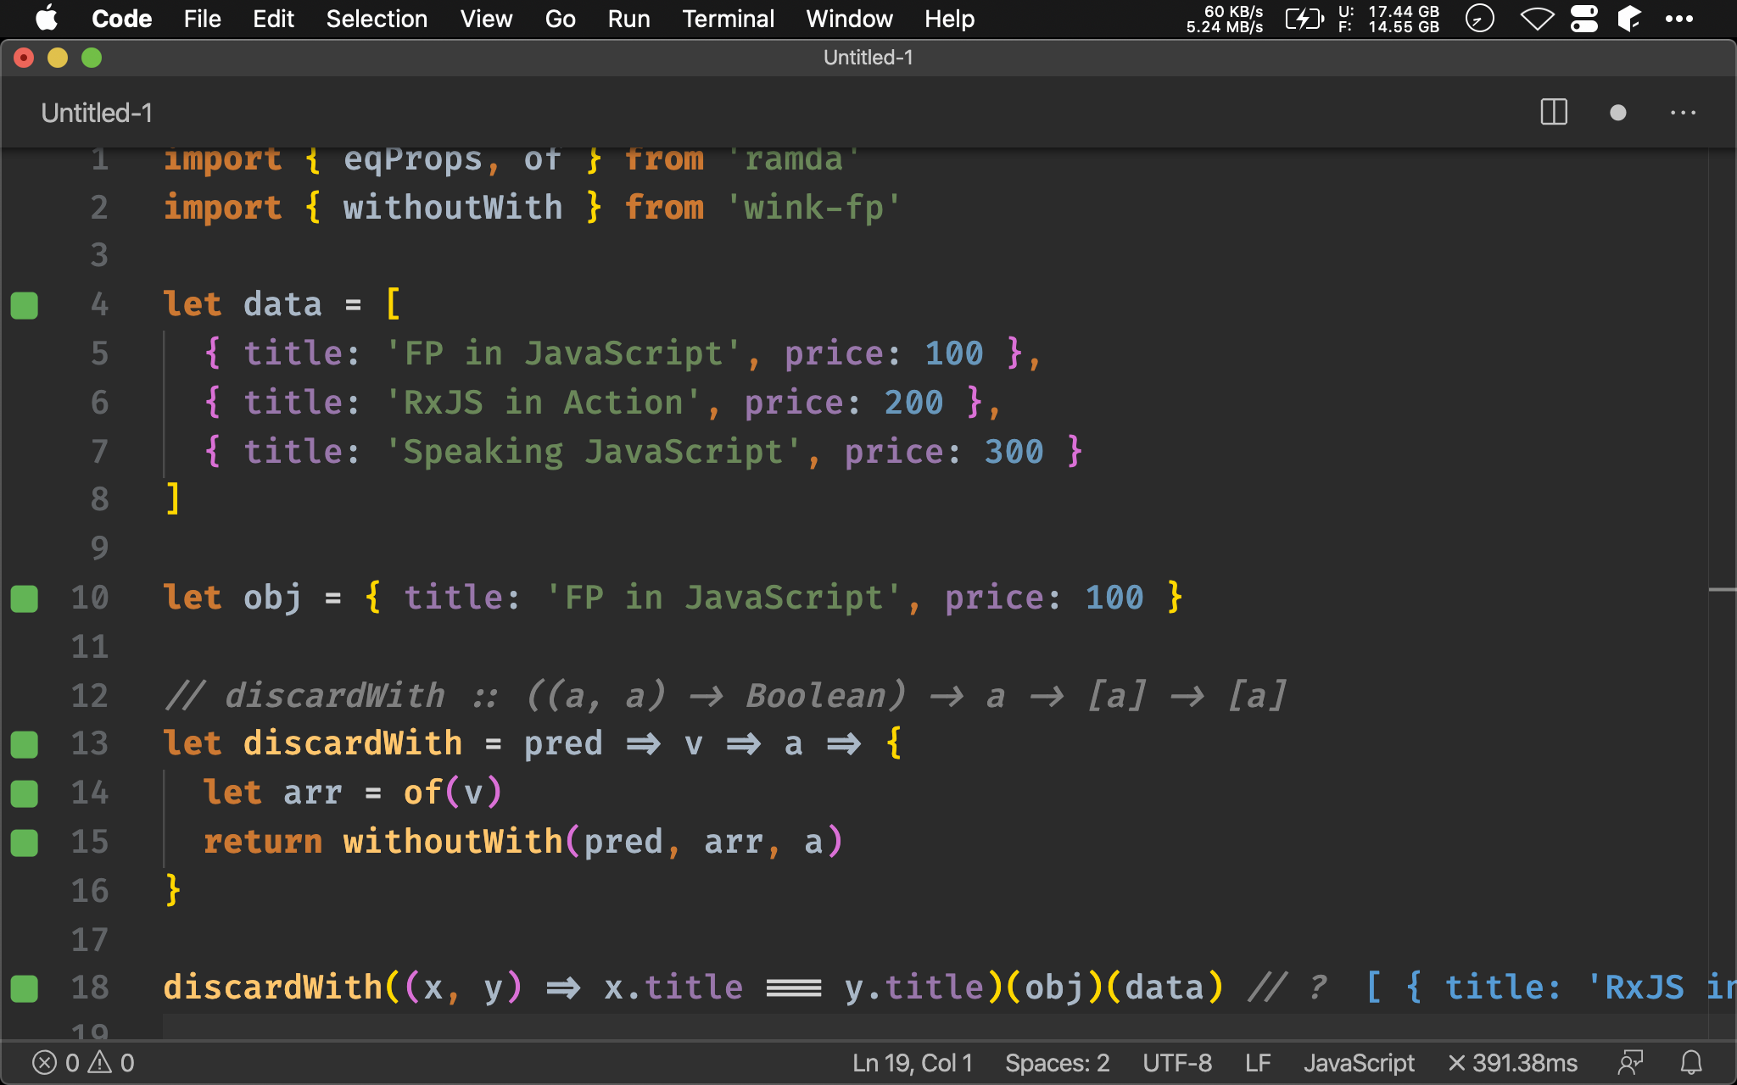The height and width of the screenshot is (1085, 1737).
Task: Click the closing bracket on line 8
Action: click(x=173, y=498)
